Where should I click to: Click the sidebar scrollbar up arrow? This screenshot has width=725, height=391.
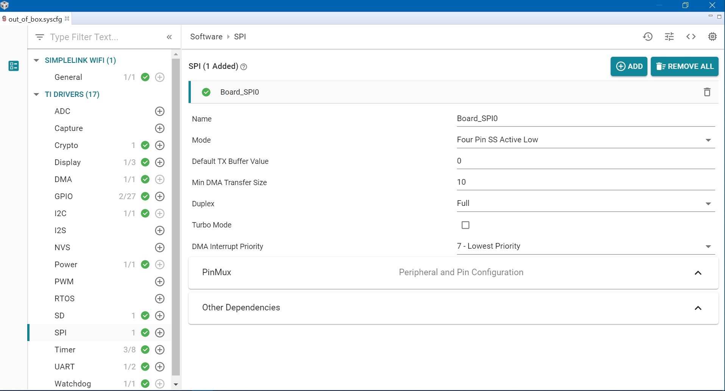click(x=176, y=54)
